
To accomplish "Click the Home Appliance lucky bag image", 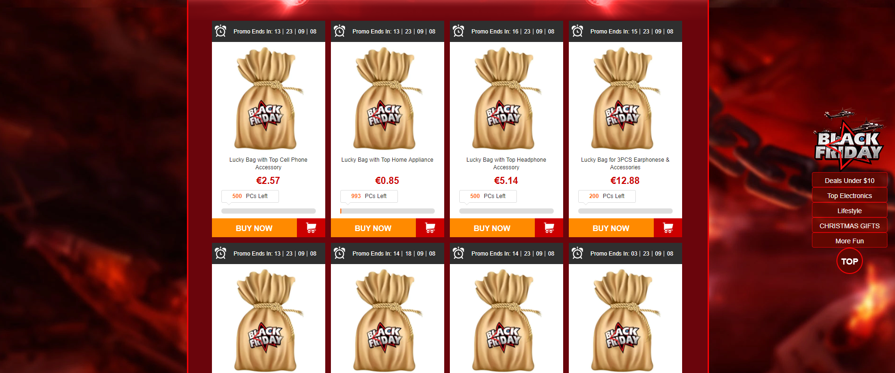I will 387,98.
